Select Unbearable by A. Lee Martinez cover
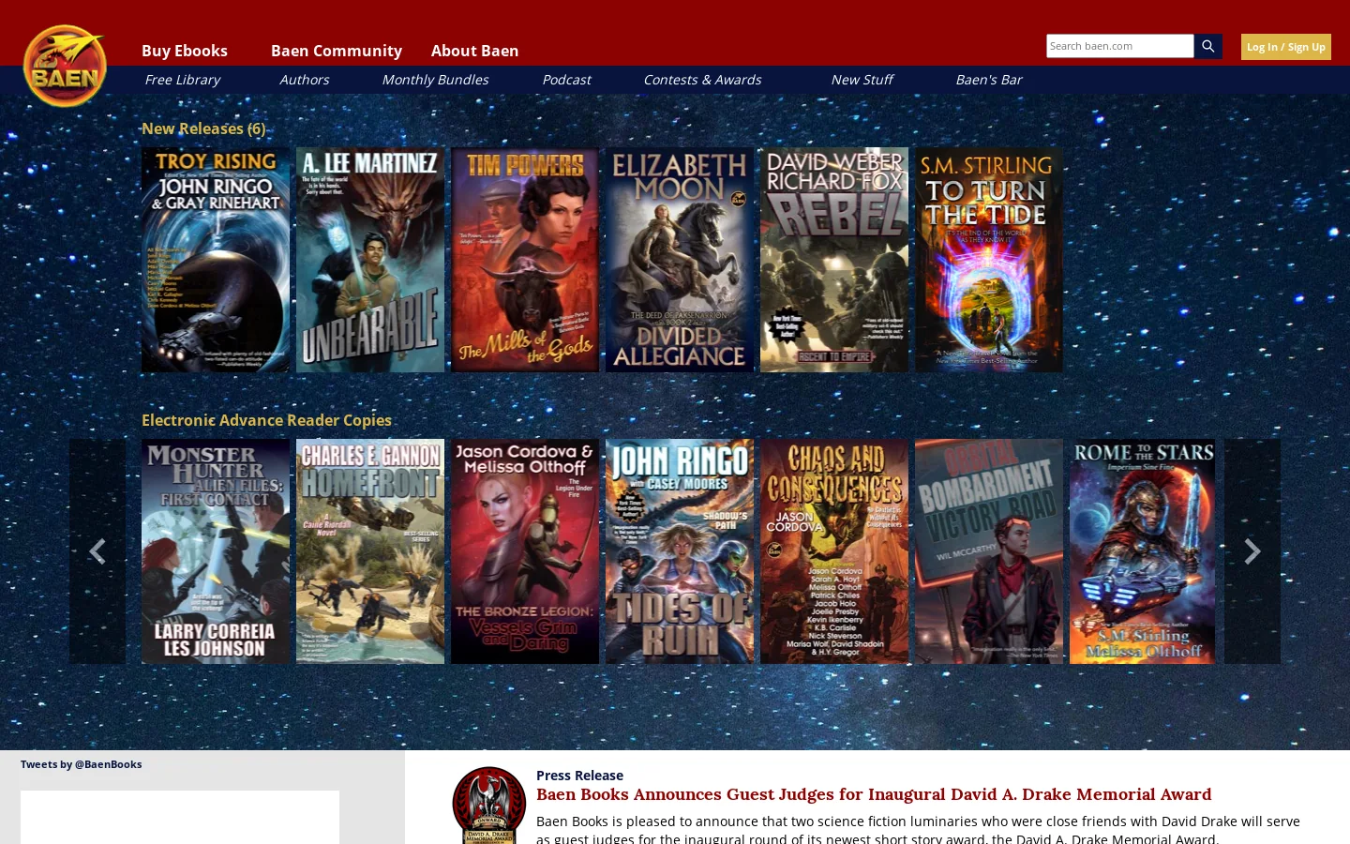Image resolution: width=1350 pixels, height=844 pixels. click(x=370, y=260)
